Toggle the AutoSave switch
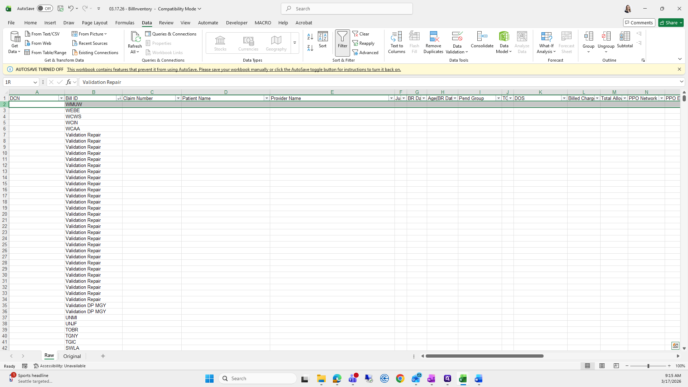The height and width of the screenshot is (387, 688). pyautogui.click(x=45, y=9)
